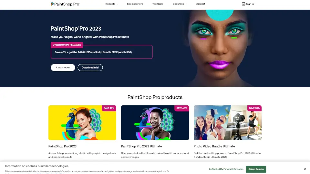Expand the Products dropdown menu

point(111,4)
